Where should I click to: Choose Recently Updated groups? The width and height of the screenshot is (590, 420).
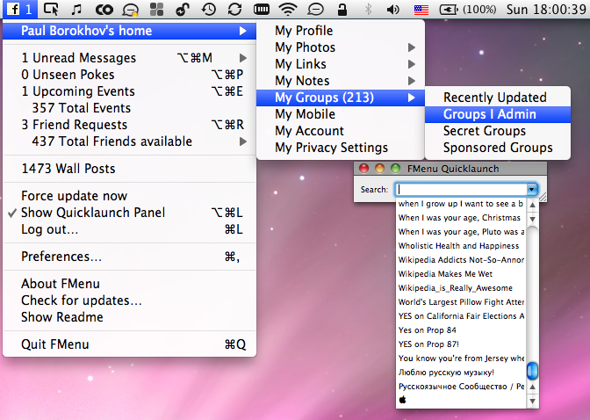click(498, 98)
